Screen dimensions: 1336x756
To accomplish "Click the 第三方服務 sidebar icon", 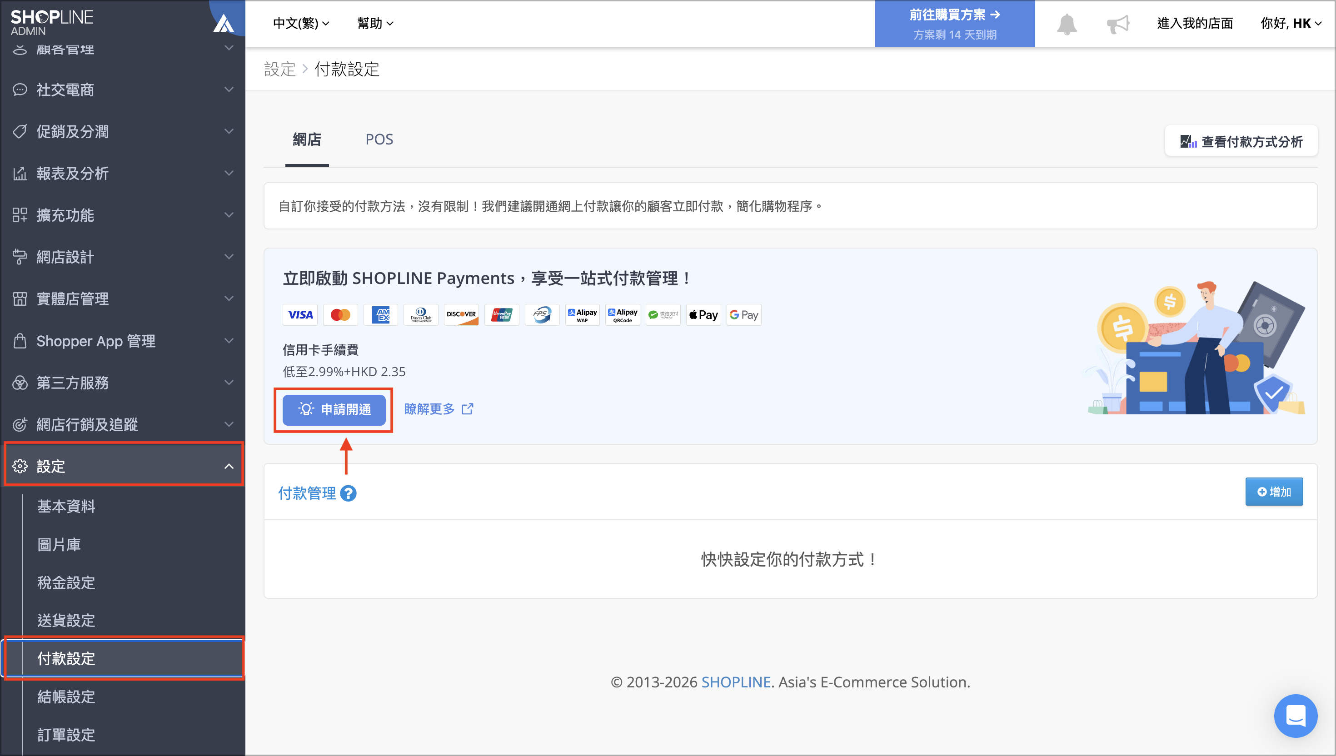I will (20, 383).
